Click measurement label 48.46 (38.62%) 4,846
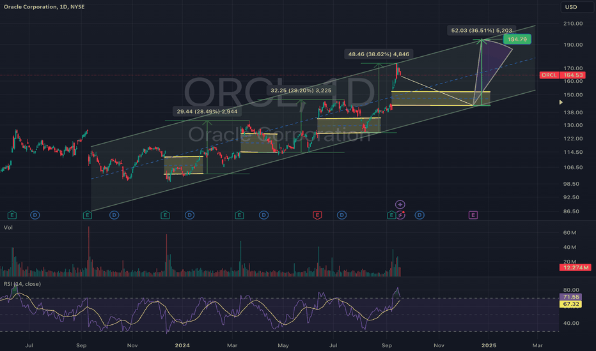The image size is (596, 351). 379,54
